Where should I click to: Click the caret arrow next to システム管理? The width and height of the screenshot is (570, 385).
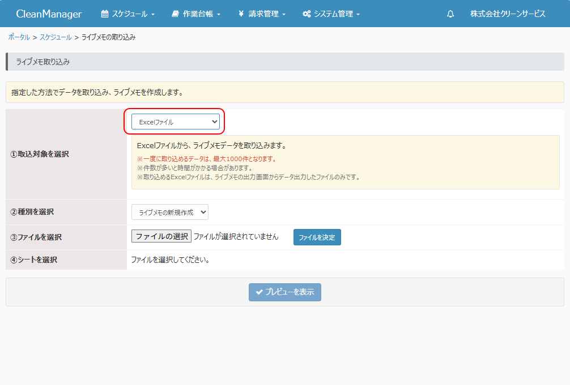[358, 14]
